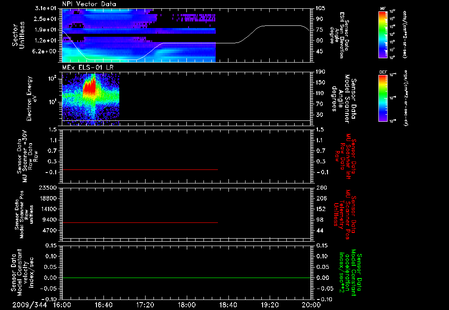Select the "ESH Sun Elevation Angle" axis label
The height and width of the screenshot is (310, 449).
point(339,35)
